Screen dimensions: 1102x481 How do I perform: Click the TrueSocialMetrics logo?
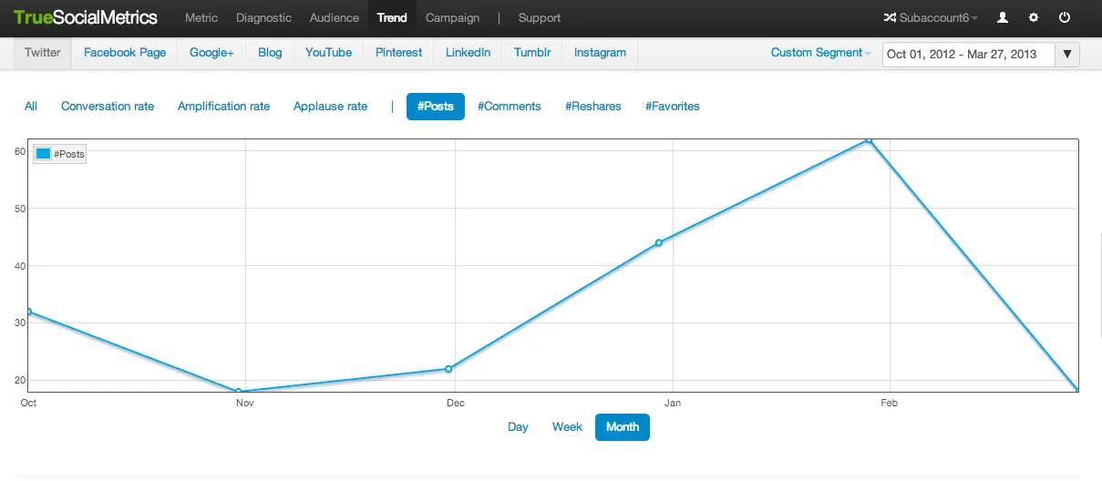pos(86,17)
